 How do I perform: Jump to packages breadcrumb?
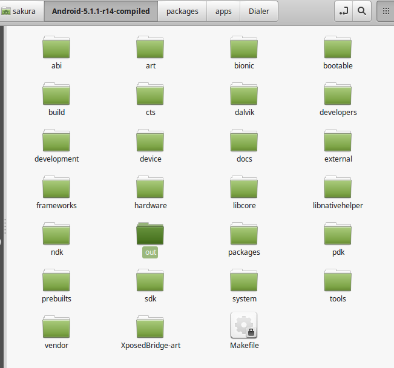coord(182,11)
